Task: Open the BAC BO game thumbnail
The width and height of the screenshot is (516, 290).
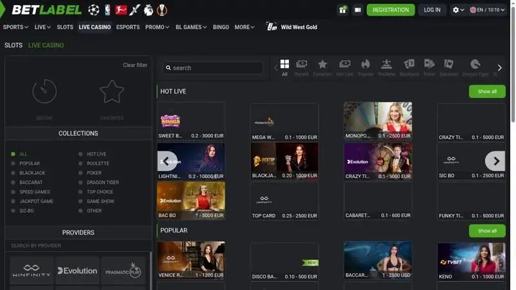Action: [x=191, y=200]
